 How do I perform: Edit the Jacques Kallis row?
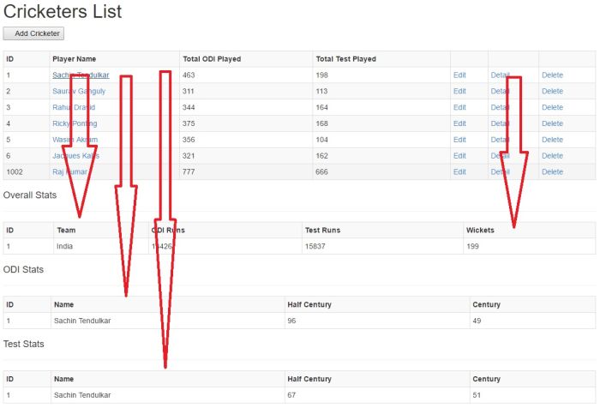(x=459, y=155)
